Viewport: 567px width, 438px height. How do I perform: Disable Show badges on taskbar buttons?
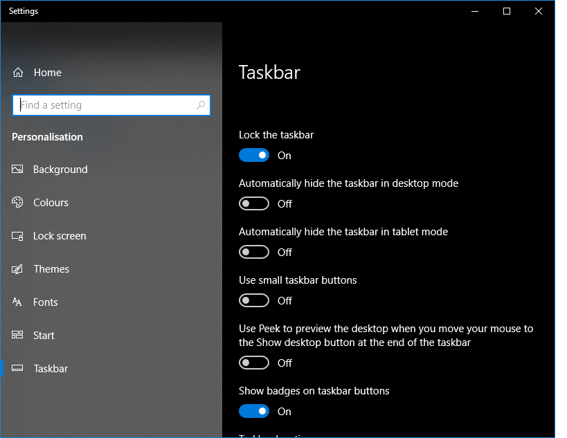pyautogui.click(x=254, y=412)
